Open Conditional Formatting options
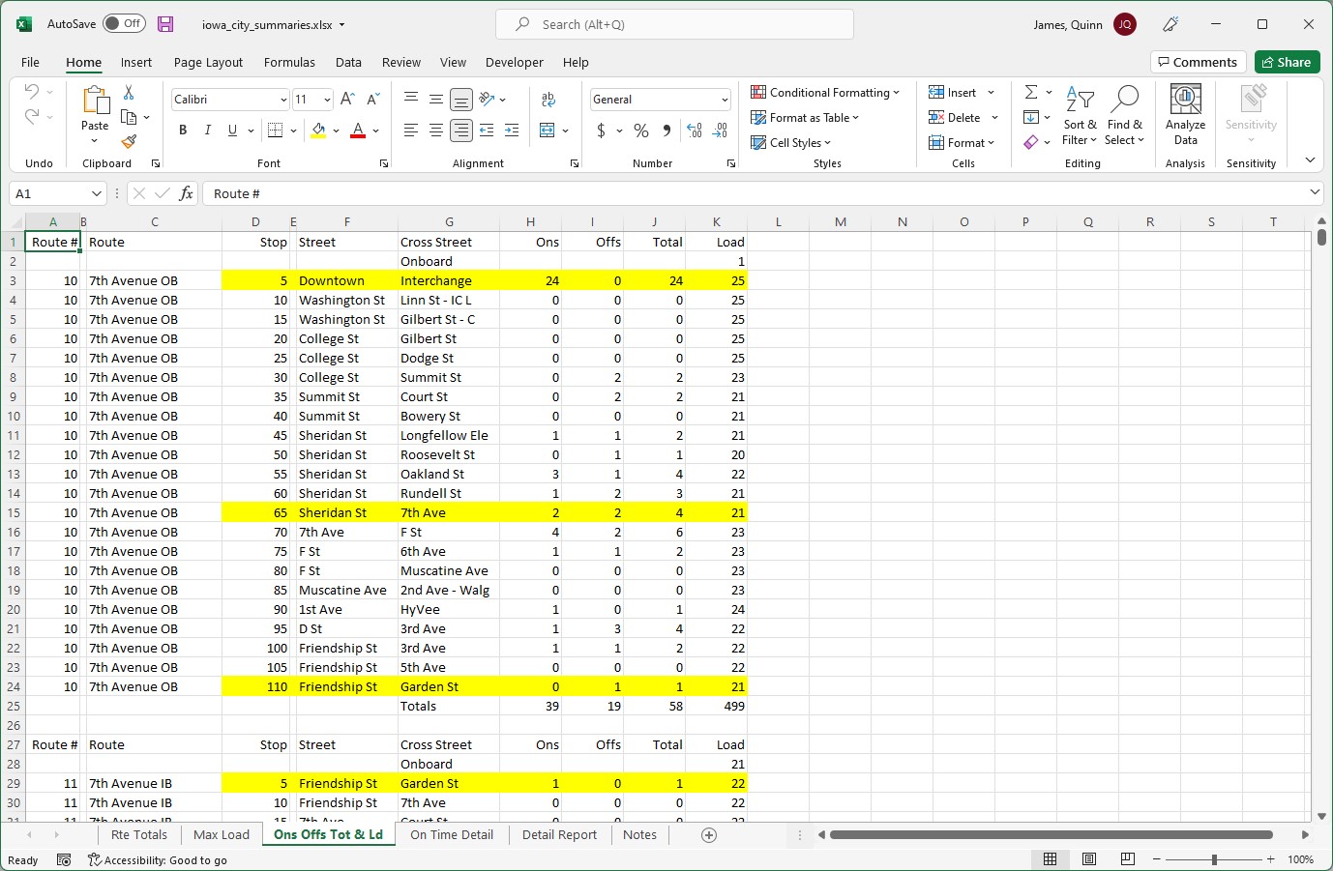This screenshot has width=1333, height=871. click(827, 92)
